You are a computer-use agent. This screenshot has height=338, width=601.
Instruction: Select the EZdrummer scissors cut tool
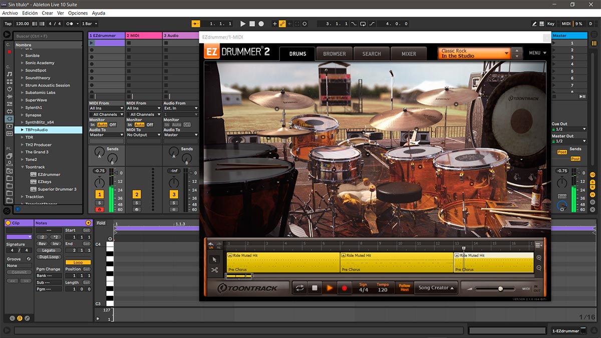[x=214, y=270]
